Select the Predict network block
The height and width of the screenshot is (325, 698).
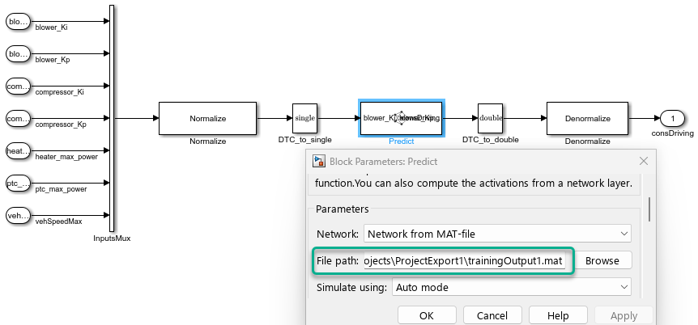(x=401, y=118)
